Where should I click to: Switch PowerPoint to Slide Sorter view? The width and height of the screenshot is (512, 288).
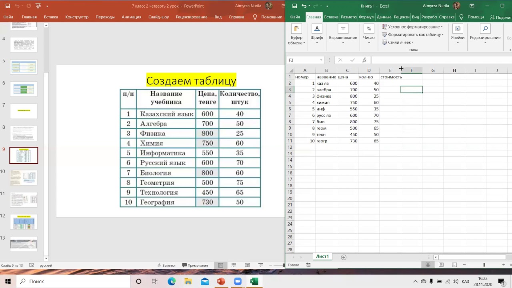pyautogui.click(x=234, y=265)
